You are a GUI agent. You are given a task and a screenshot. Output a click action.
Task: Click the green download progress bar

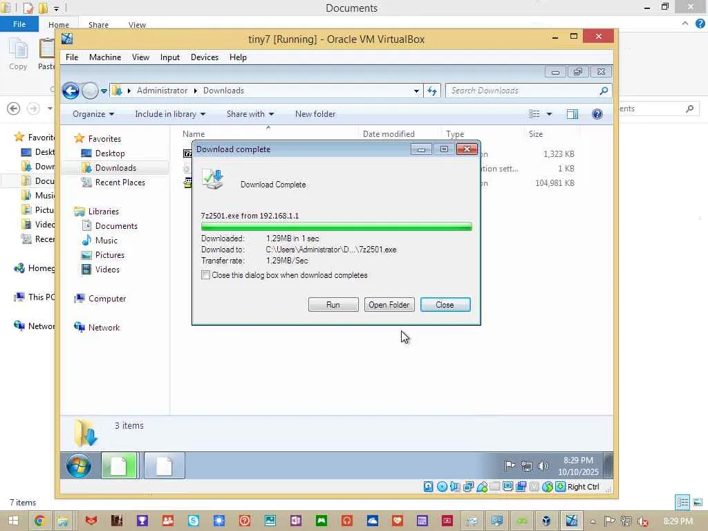point(337,226)
